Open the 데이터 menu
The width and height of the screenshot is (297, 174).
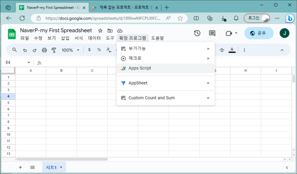click(x=94, y=38)
